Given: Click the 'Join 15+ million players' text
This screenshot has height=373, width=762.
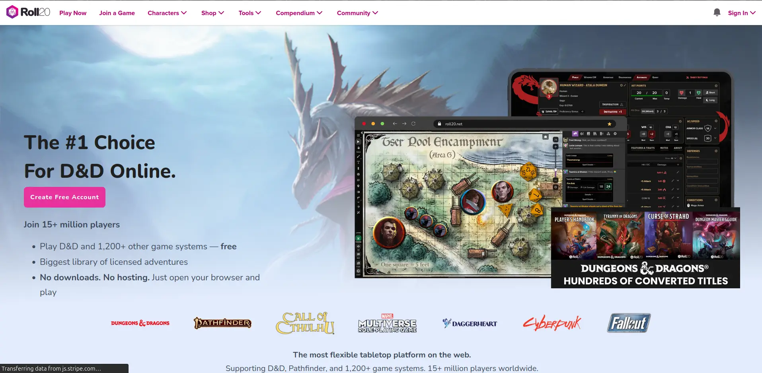Looking at the screenshot, I should click(x=72, y=225).
